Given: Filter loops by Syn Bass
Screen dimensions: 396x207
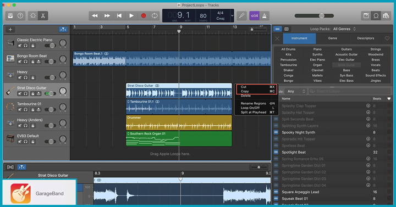Looking at the screenshot, I should pos(346,75).
